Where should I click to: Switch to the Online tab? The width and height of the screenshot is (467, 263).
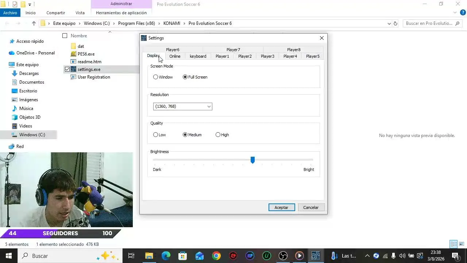(x=175, y=56)
